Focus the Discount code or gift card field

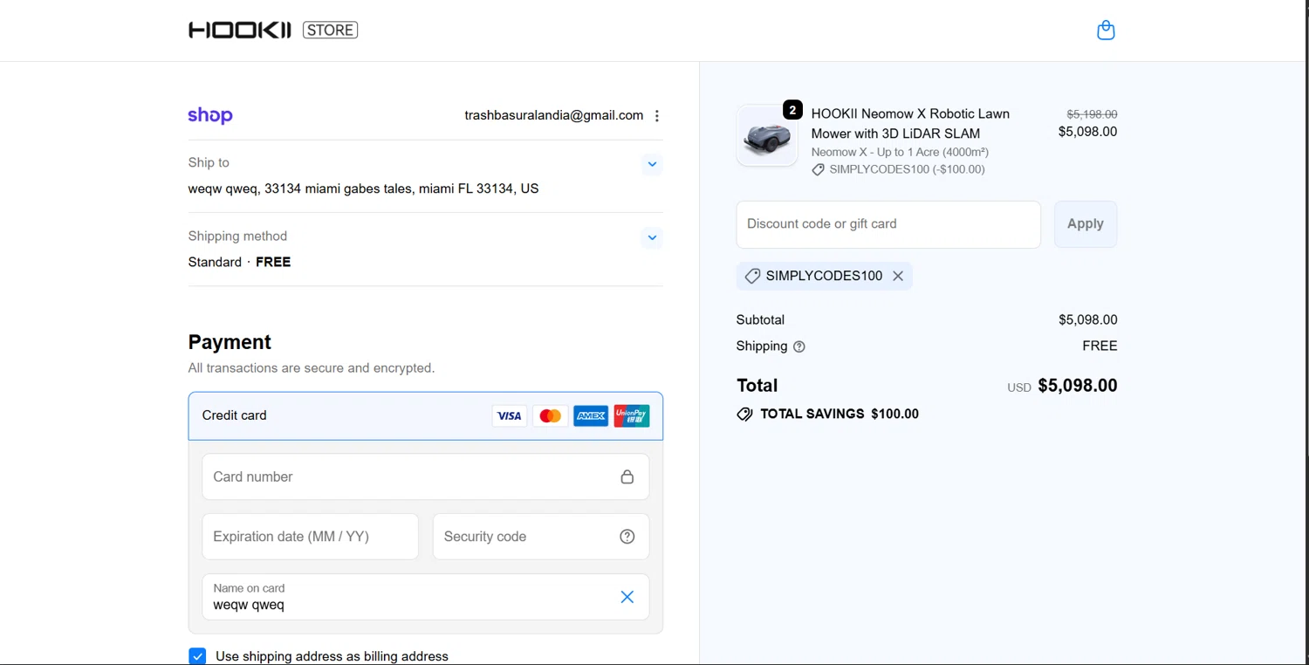tap(888, 224)
